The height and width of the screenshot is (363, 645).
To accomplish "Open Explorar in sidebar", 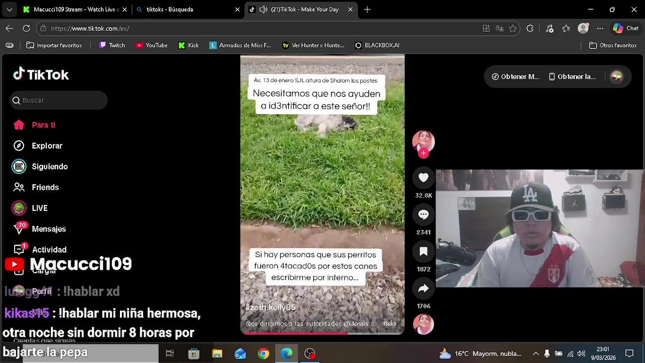I will pos(37,146).
